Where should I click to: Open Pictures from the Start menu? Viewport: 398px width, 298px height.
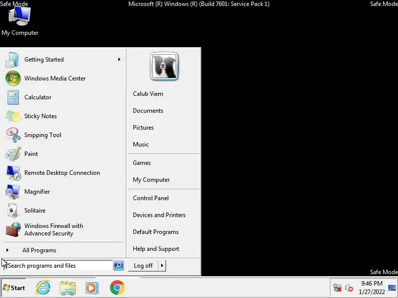coord(143,128)
